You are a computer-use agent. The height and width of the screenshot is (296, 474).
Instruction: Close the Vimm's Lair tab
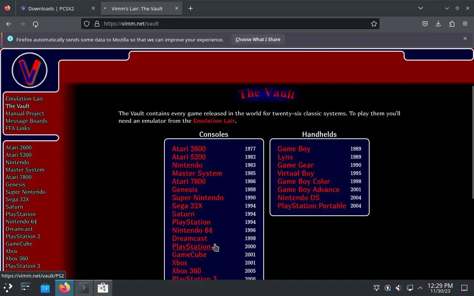pyautogui.click(x=177, y=8)
